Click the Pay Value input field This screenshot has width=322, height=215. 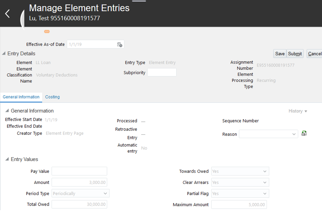pos(79,171)
